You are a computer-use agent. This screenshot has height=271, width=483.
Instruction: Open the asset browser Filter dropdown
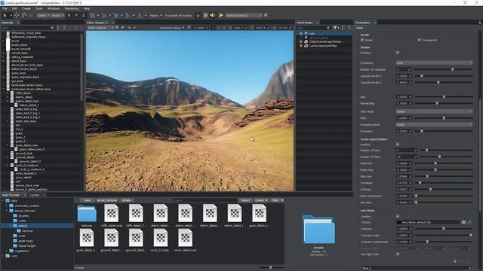tap(277, 200)
